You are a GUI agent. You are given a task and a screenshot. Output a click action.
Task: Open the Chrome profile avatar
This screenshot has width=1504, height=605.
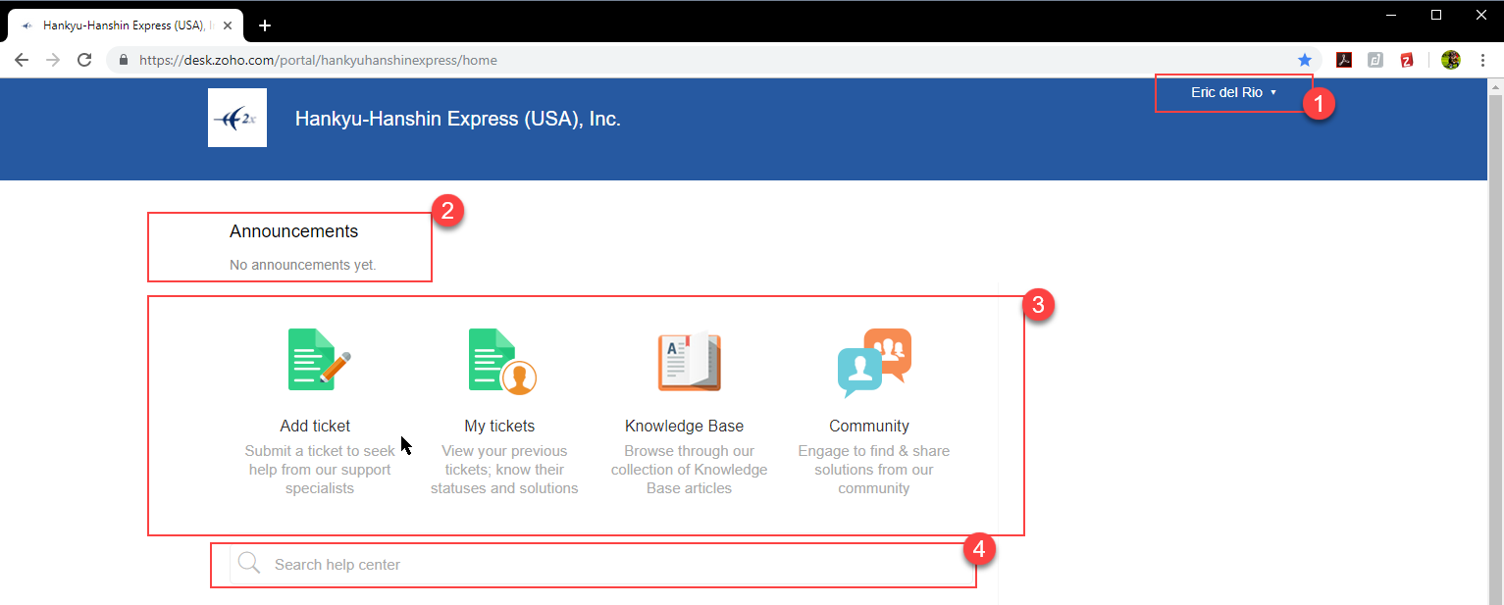[1451, 60]
